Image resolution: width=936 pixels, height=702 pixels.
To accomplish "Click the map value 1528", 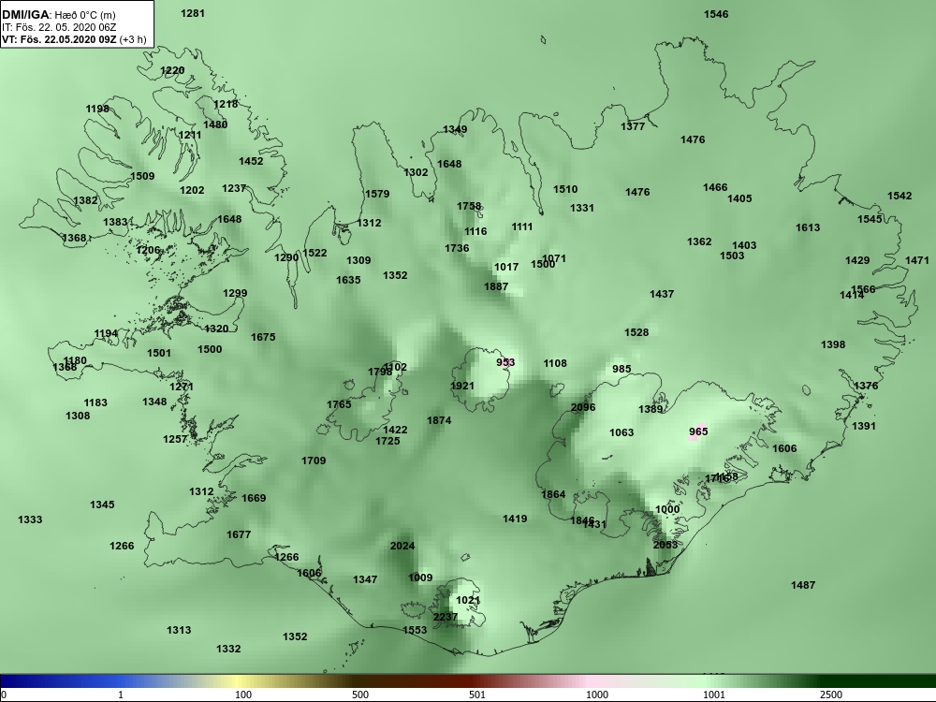I will click(x=636, y=332).
